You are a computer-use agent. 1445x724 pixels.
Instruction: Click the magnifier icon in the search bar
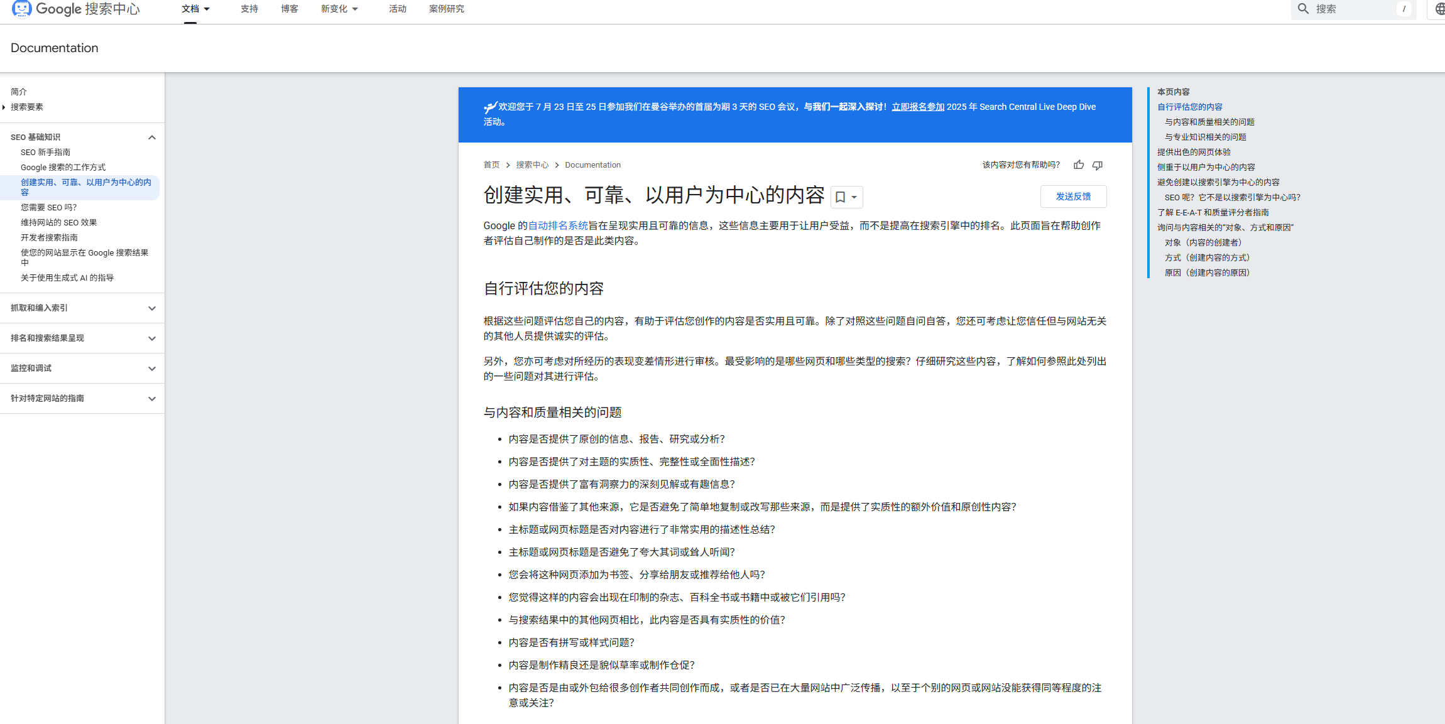tap(1302, 9)
